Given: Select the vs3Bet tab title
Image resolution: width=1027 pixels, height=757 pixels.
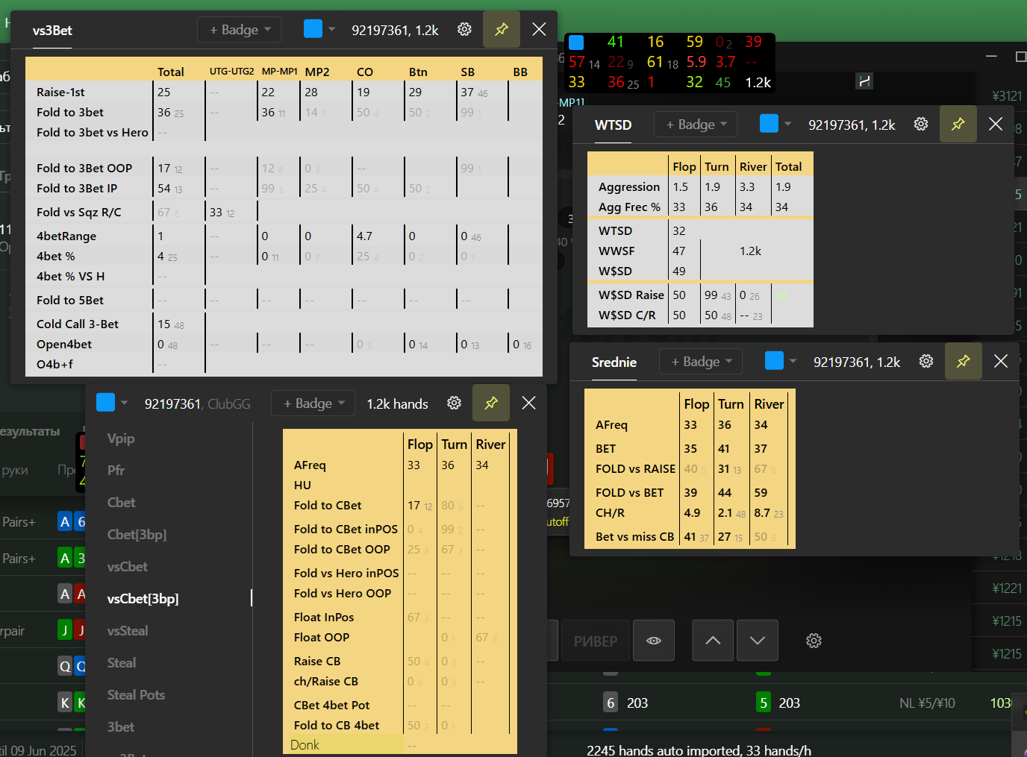Looking at the screenshot, I should (52, 31).
